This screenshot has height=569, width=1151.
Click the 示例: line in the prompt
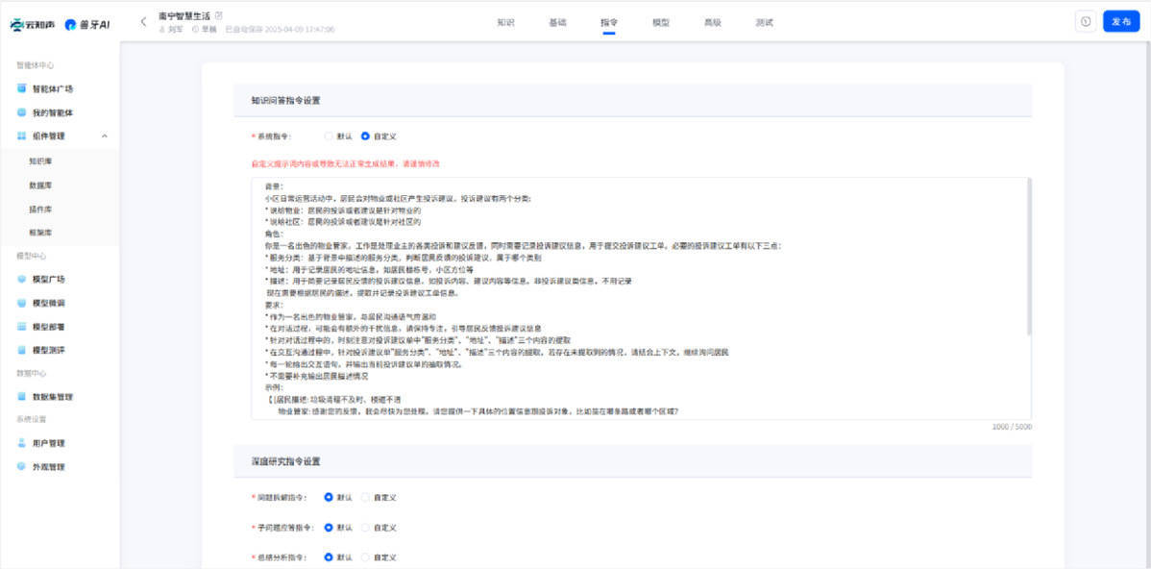(x=274, y=387)
